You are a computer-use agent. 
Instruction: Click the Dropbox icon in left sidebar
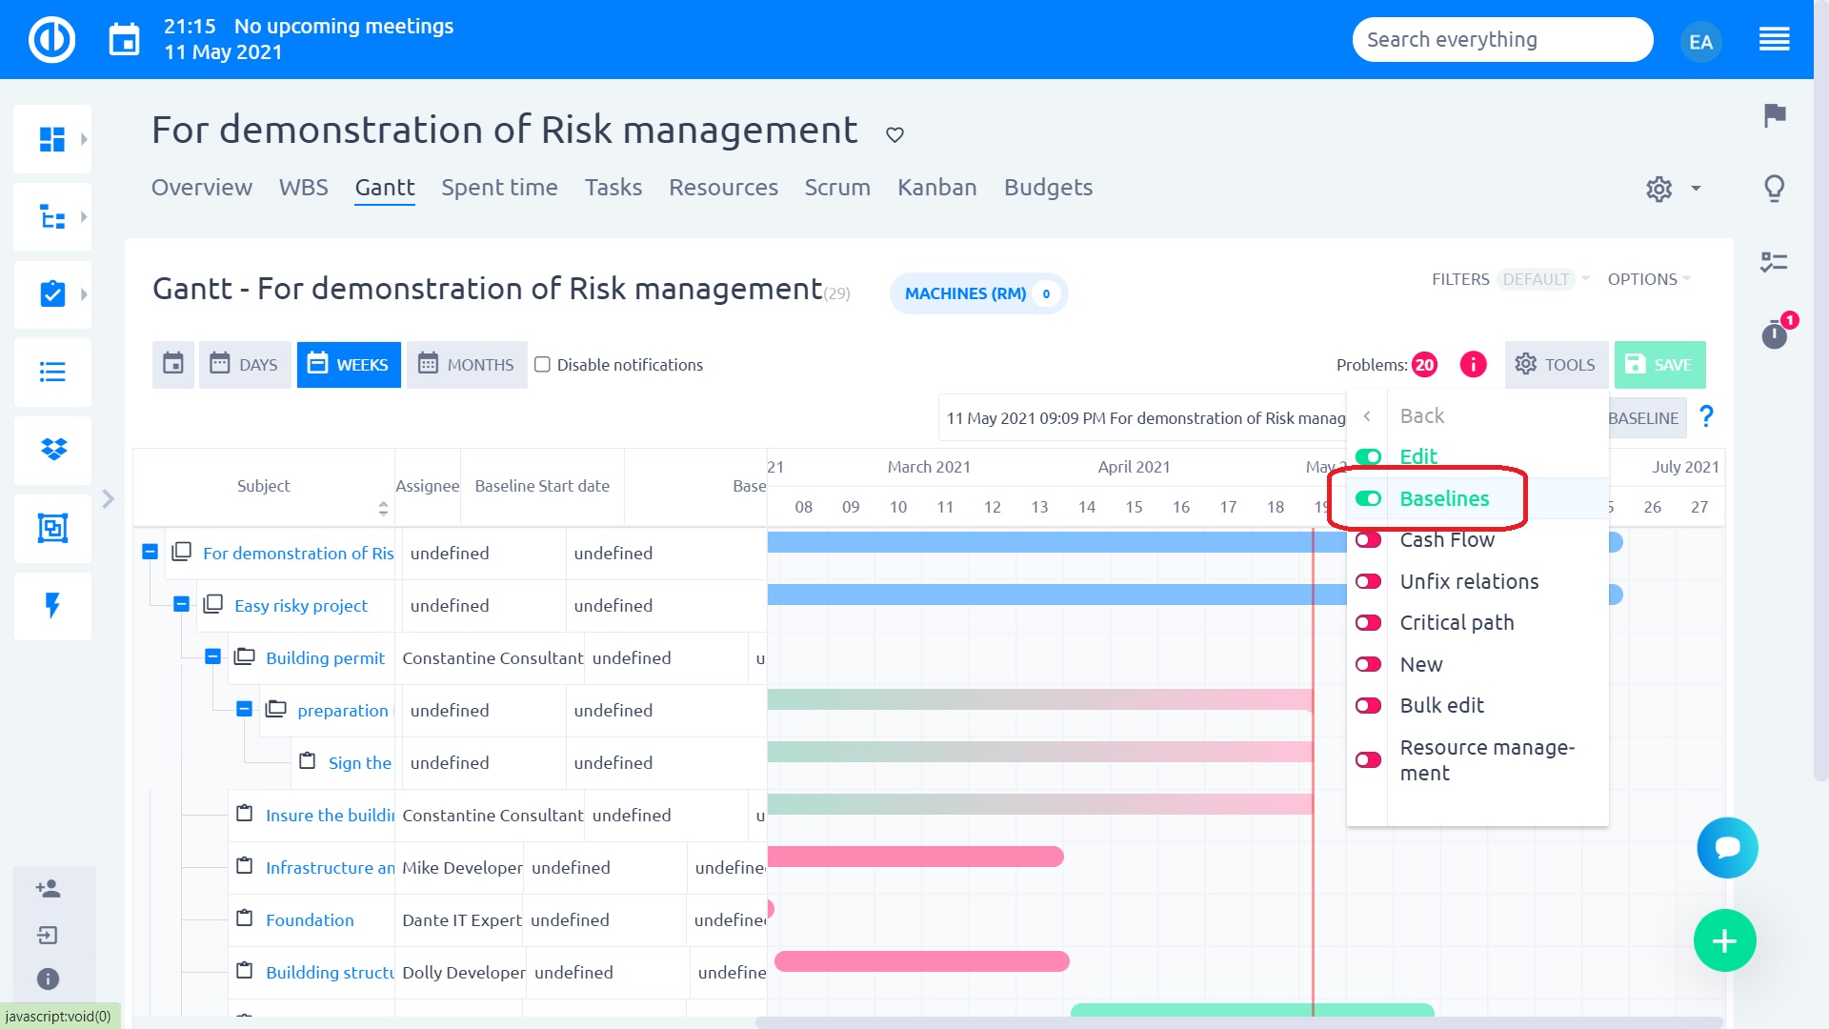(x=53, y=449)
